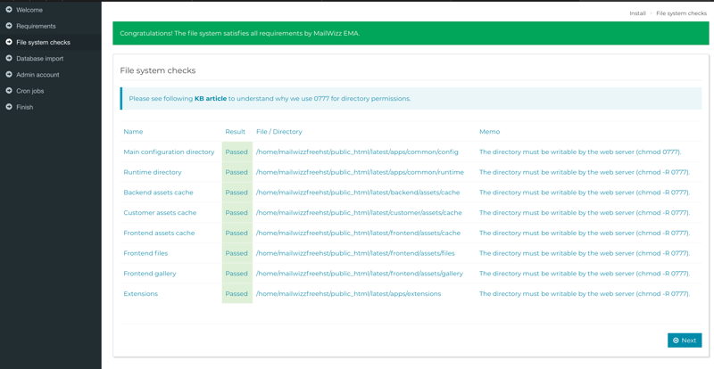Click the arrow icon beside Finish

(x=9, y=107)
